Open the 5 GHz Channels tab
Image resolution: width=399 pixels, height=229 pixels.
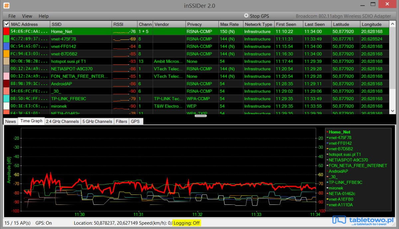pyautogui.click(x=97, y=121)
